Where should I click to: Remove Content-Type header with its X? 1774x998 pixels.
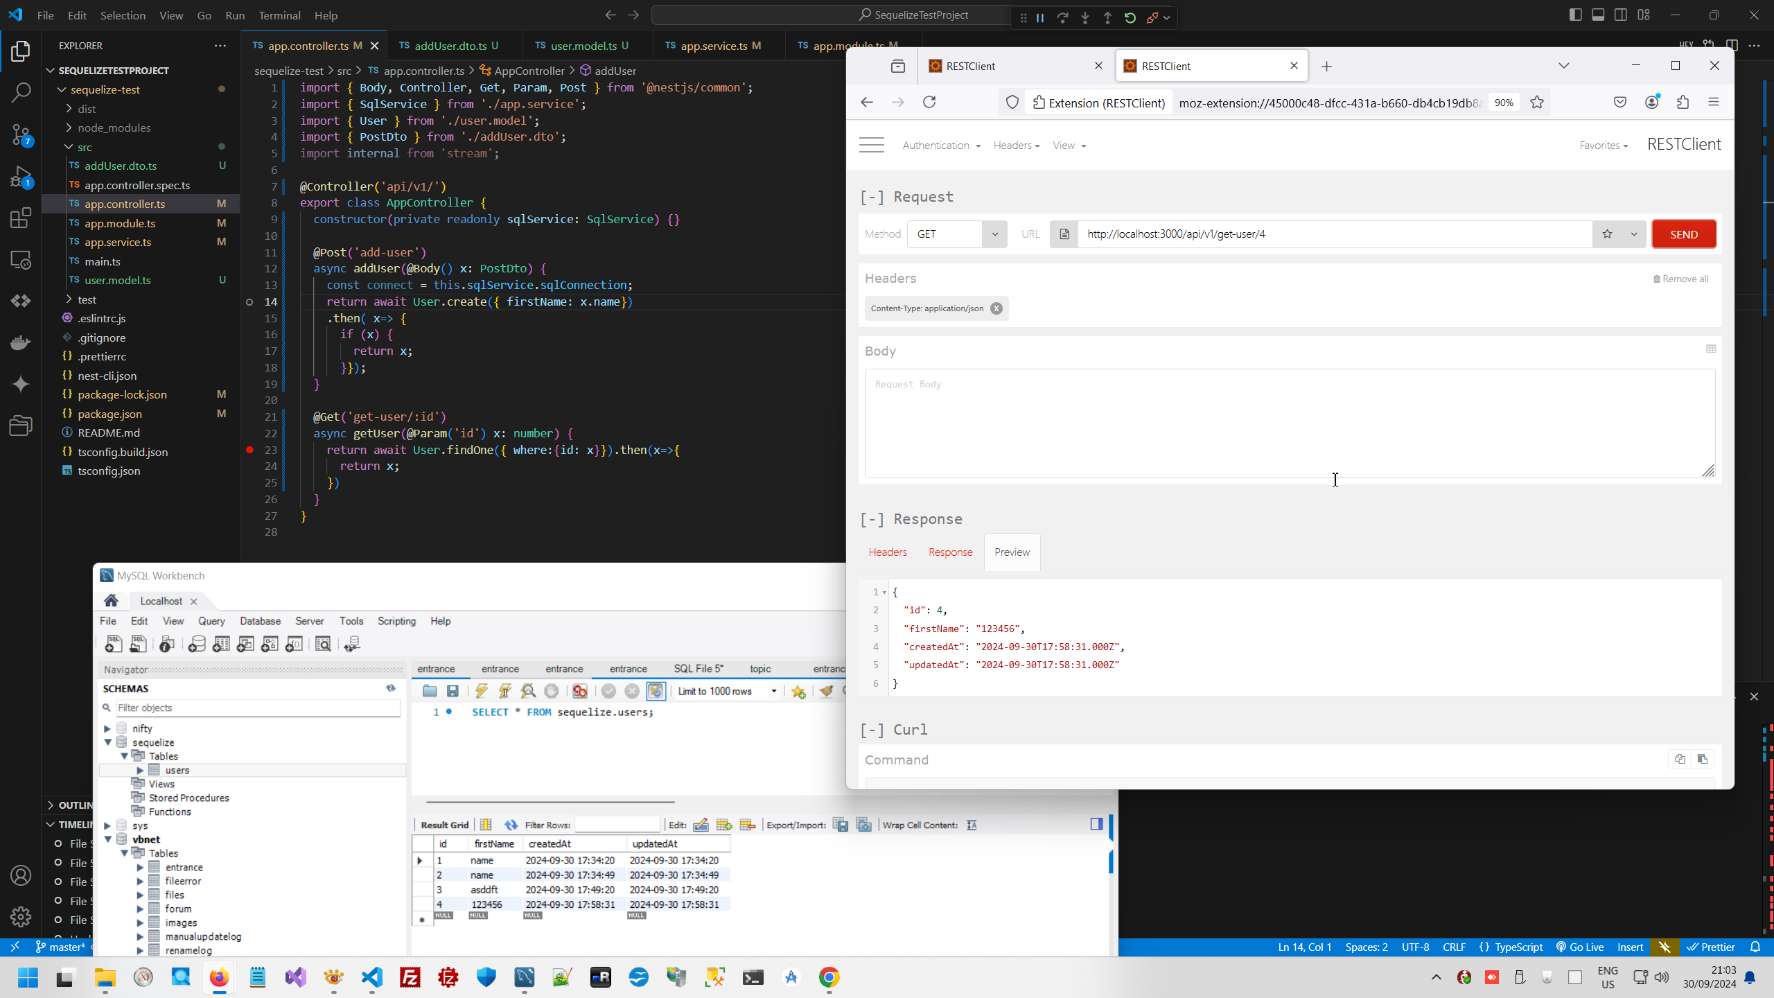[x=996, y=308]
